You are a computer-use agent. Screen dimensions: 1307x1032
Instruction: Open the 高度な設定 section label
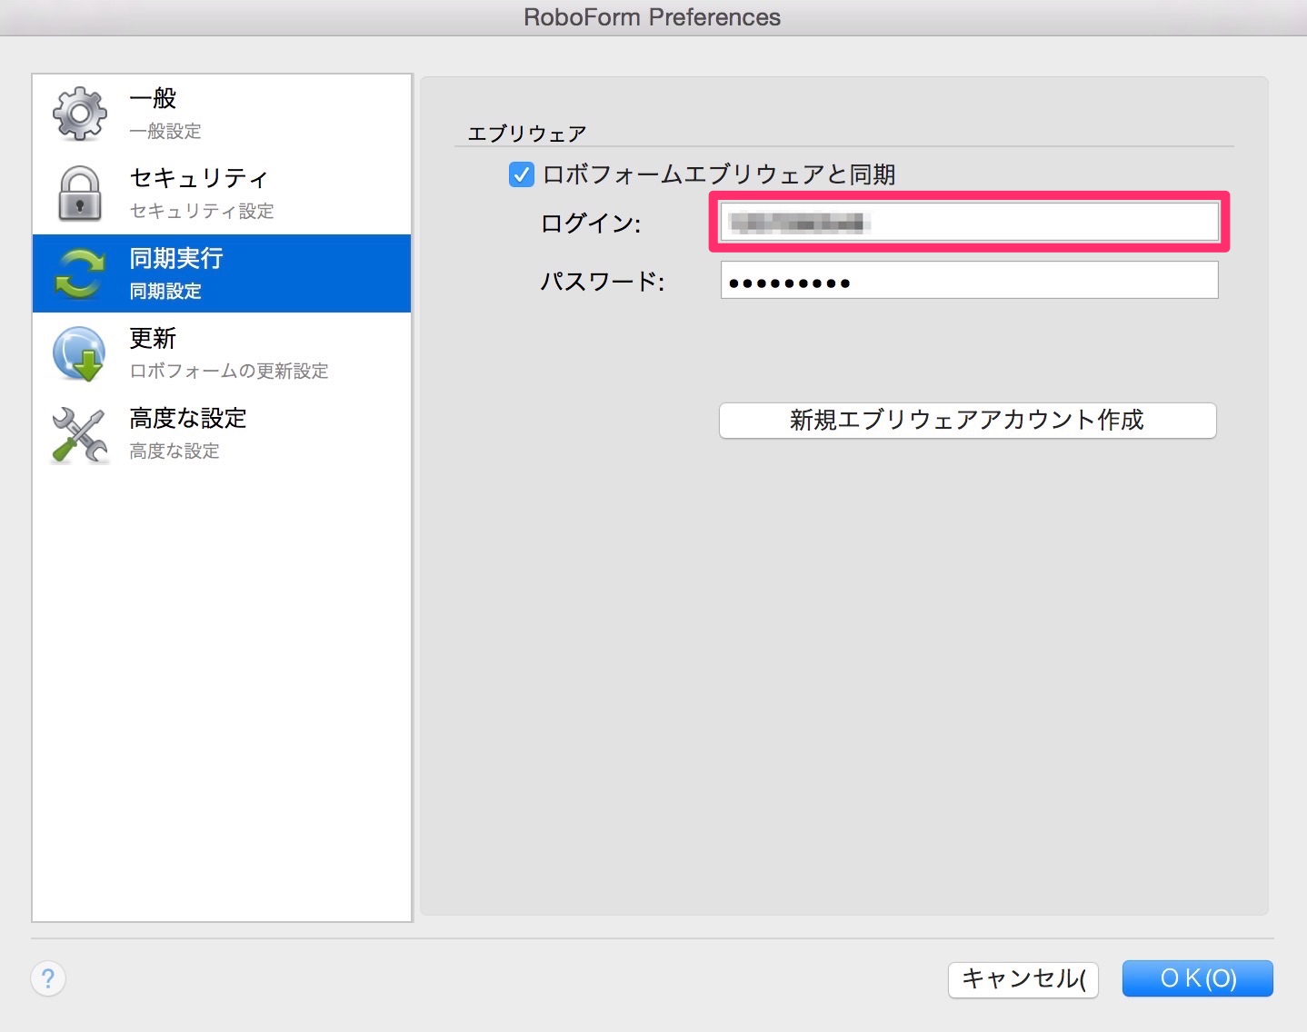[x=188, y=418]
